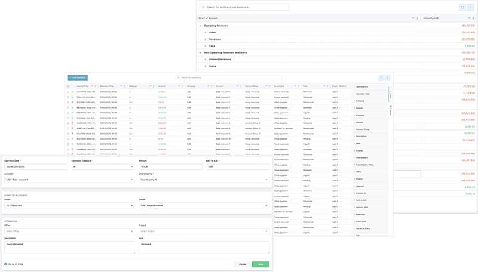Focus the profit and loss search field
478x272 pixels.
(244, 7)
